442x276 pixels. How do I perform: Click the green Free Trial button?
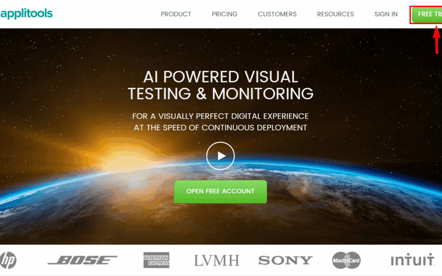pyautogui.click(x=427, y=15)
